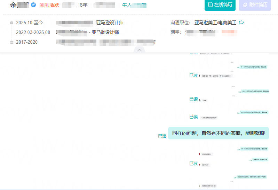Click 已读 beside the 同样的问题 message
The image size is (278, 190).
click(x=162, y=136)
